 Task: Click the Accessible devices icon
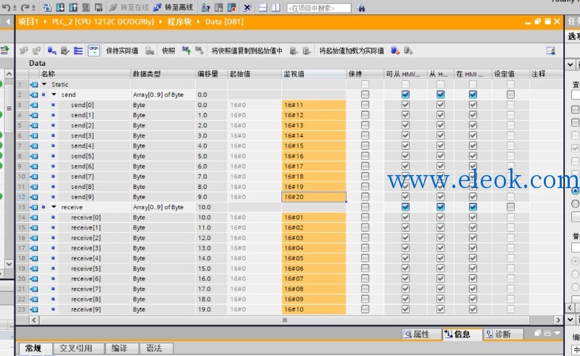[x=205, y=8]
